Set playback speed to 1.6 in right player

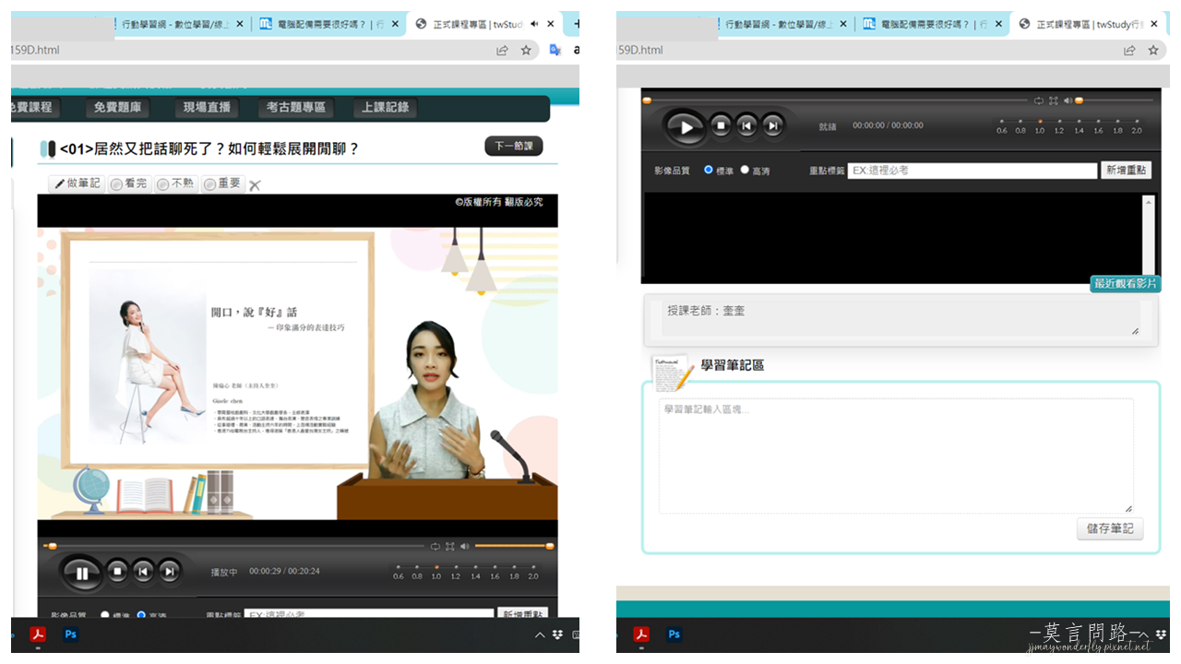(x=1098, y=126)
